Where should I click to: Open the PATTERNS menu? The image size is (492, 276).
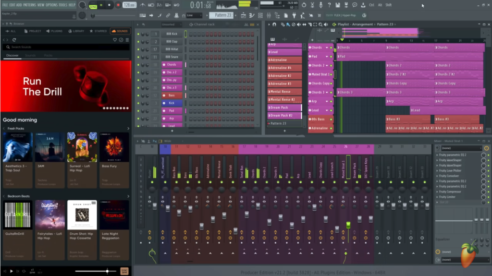click(x=29, y=5)
